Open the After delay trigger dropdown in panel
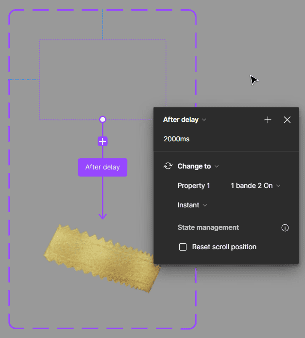The image size is (305, 338). [185, 120]
